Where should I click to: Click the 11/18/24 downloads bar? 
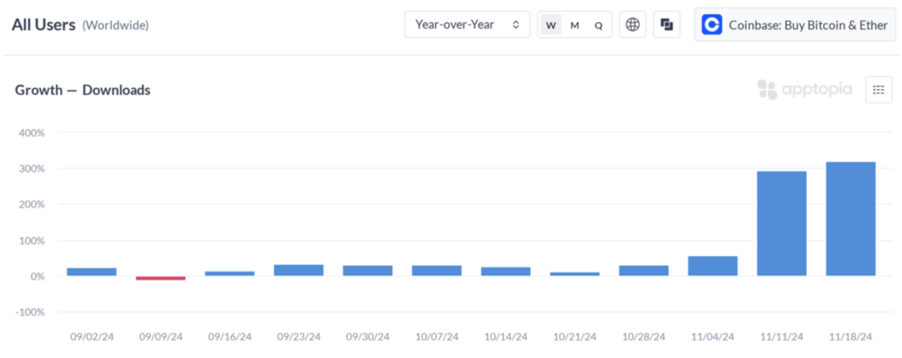(x=850, y=219)
